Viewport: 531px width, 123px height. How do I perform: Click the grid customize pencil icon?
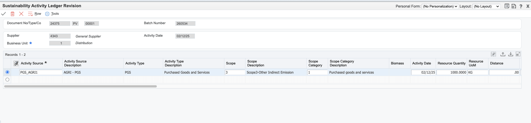coord(493,54)
